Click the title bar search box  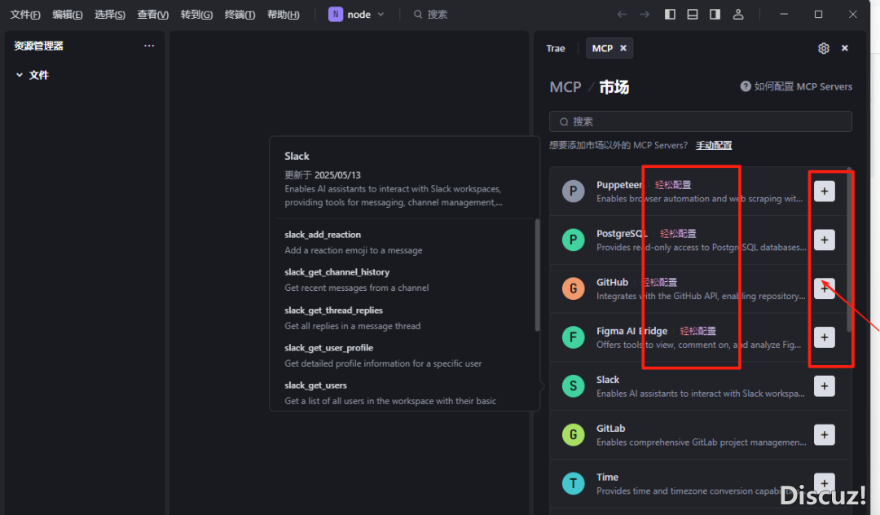430,15
